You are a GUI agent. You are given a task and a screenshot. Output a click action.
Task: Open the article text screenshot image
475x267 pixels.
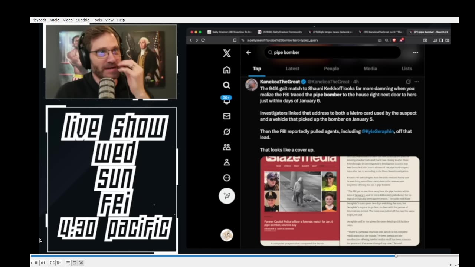tap(380, 201)
